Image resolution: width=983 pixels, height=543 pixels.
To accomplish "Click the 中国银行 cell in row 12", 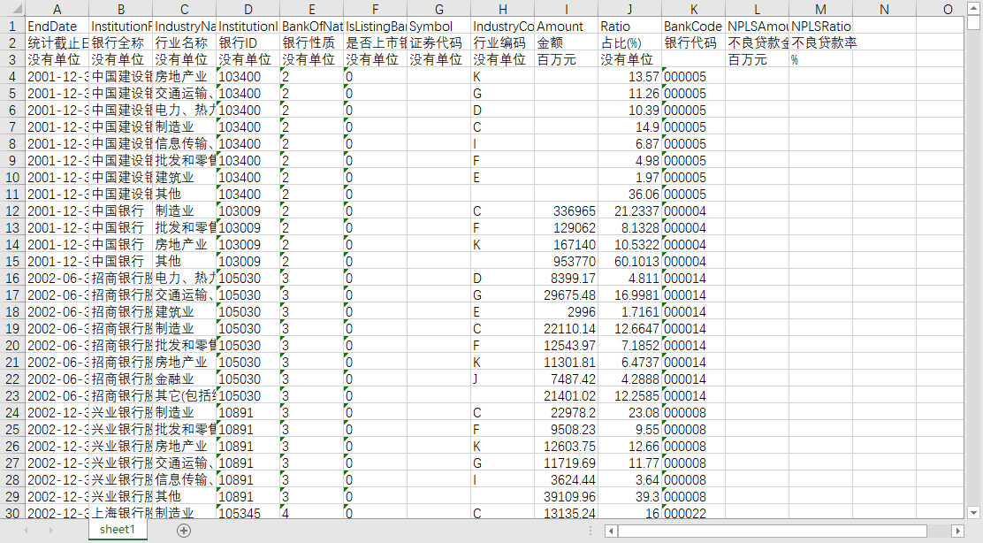I will coord(121,211).
